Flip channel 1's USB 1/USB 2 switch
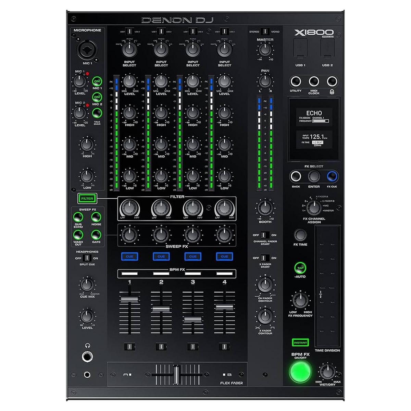411x411 pixels. 129,32
